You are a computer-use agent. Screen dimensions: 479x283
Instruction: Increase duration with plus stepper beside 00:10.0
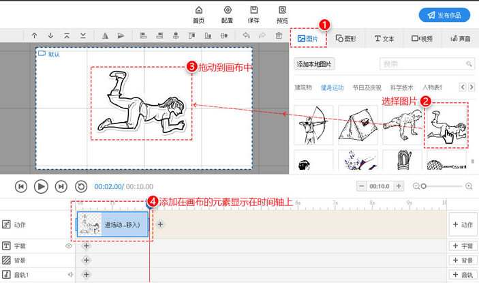point(399,186)
